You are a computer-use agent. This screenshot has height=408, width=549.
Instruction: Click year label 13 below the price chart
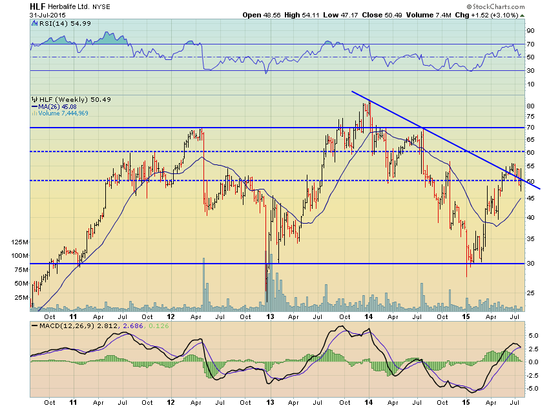(270, 316)
